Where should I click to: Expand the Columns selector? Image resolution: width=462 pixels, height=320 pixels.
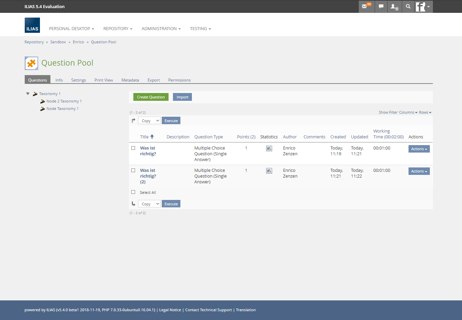[x=408, y=112]
